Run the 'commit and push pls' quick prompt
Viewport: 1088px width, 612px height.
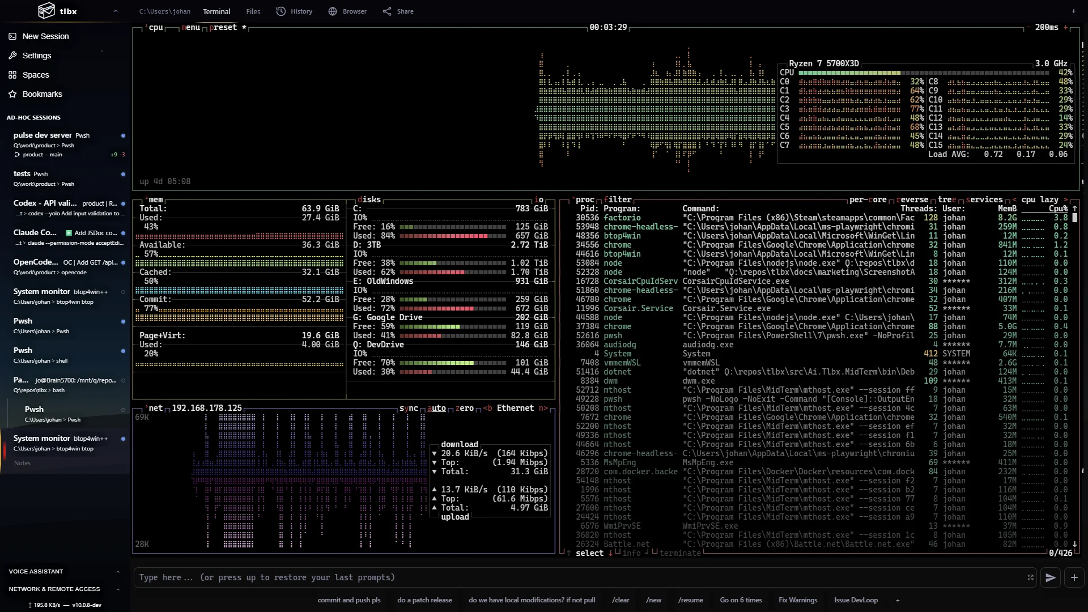point(349,600)
